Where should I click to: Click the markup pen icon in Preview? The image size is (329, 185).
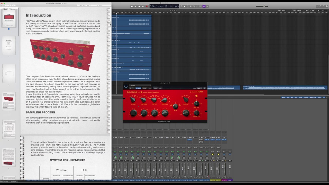click(x=78, y=5)
